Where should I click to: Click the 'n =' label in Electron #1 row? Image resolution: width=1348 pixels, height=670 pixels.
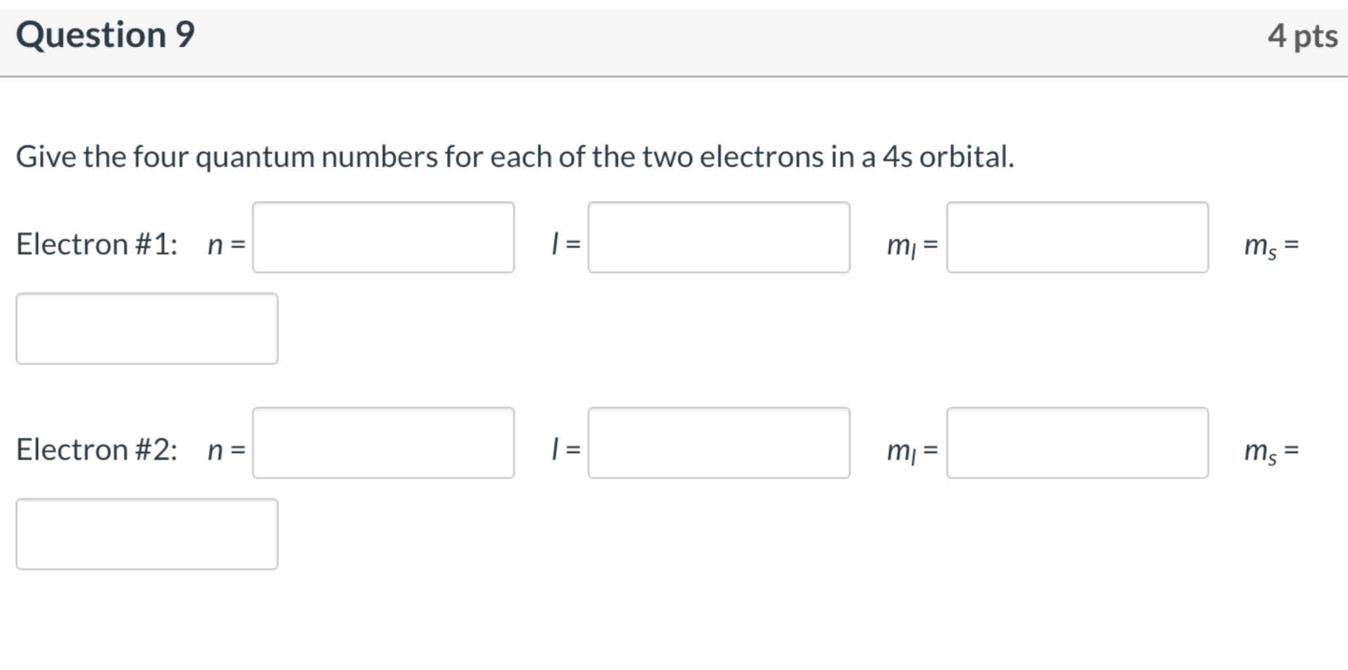[x=227, y=245]
